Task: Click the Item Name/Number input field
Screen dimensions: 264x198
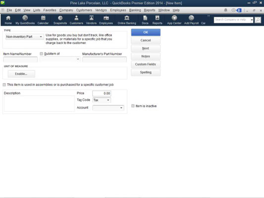Action: 20,59
